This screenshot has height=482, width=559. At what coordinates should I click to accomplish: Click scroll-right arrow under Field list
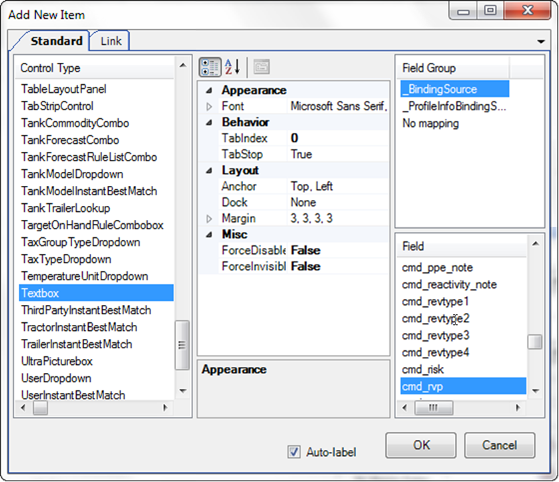[x=518, y=407]
